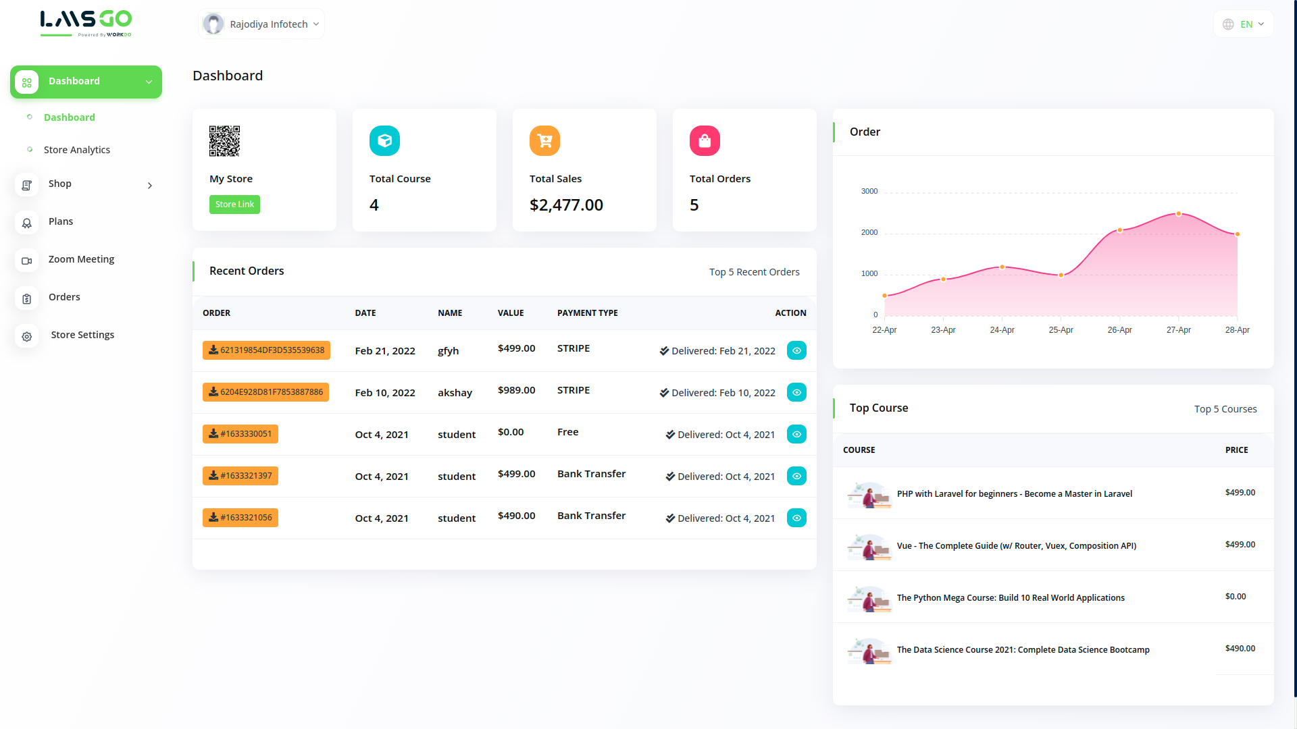Expand the Shop submenu chevron
This screenshot has width=1297, height=729.
pyautogui.click(x=149, y=186)
